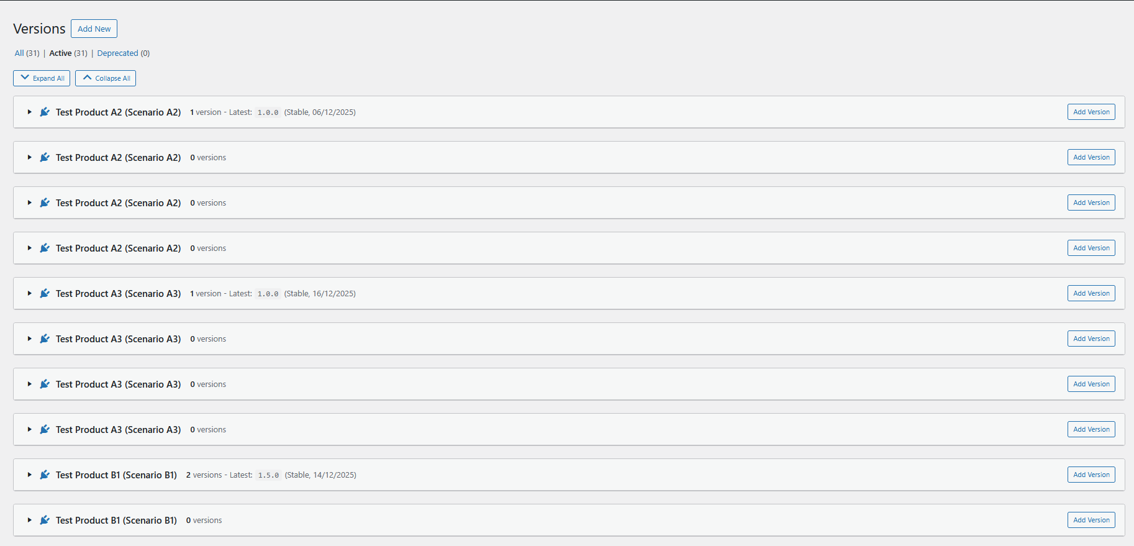Click the product icon on the last B1 row

click(x=44, y=520)
